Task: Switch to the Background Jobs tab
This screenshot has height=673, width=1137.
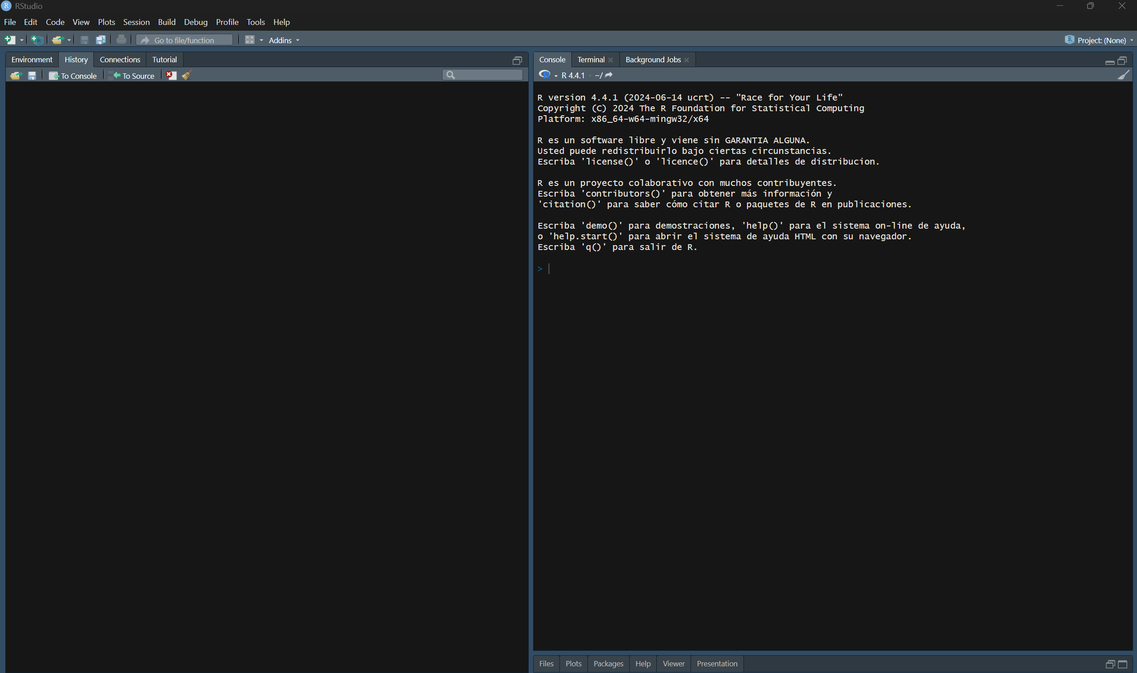Action: click(653, 60)
